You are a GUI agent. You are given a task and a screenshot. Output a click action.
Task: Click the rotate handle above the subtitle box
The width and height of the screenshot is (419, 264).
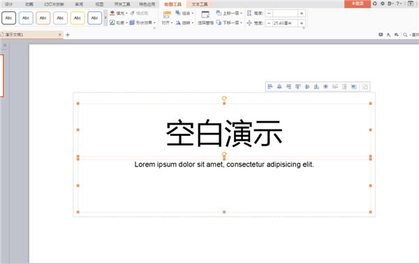(224, 154)
